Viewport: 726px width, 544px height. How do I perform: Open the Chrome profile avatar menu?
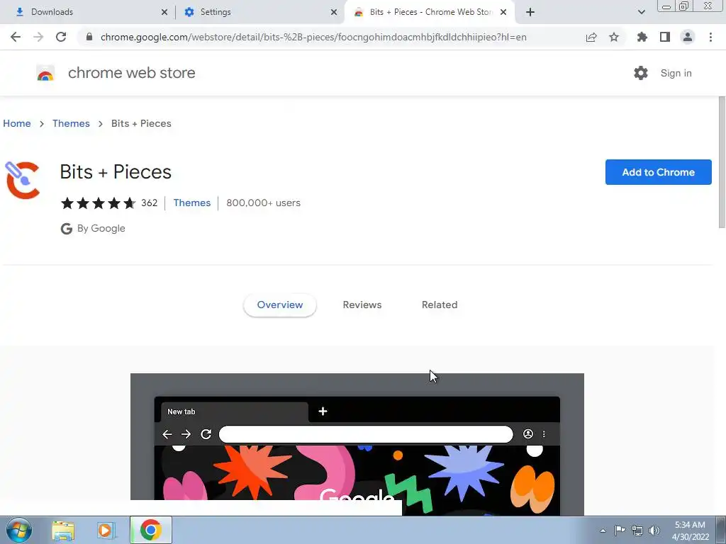tap(688, 37)
